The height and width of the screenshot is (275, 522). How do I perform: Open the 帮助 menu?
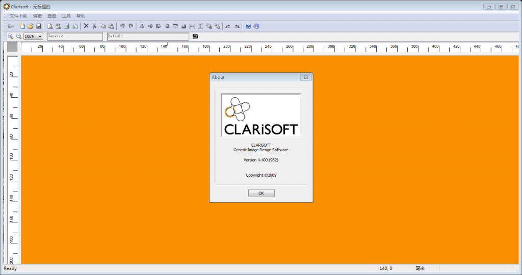(81, 16)
